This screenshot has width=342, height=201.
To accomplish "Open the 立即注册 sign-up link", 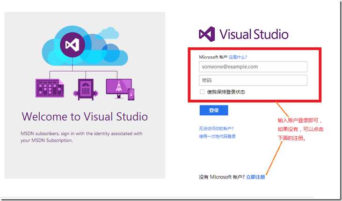I will point(255,177).
